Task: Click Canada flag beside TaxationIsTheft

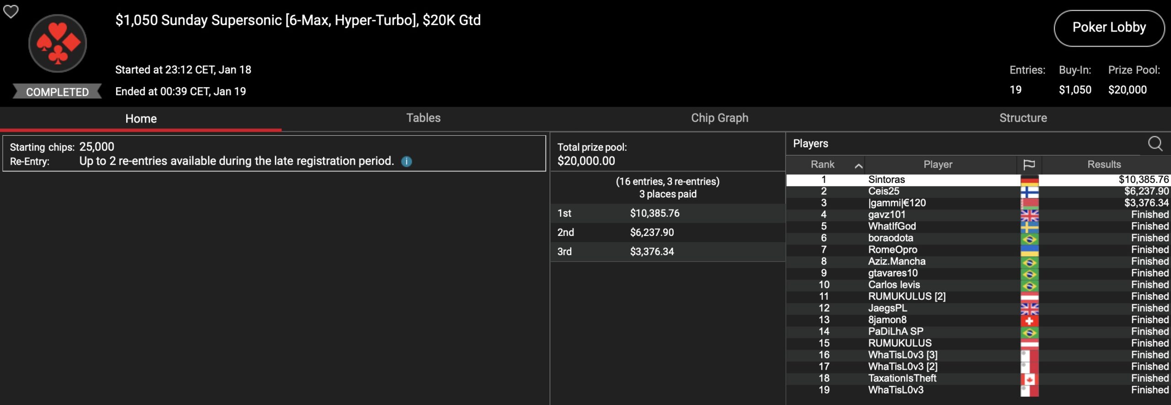Action: (1029, 379)
